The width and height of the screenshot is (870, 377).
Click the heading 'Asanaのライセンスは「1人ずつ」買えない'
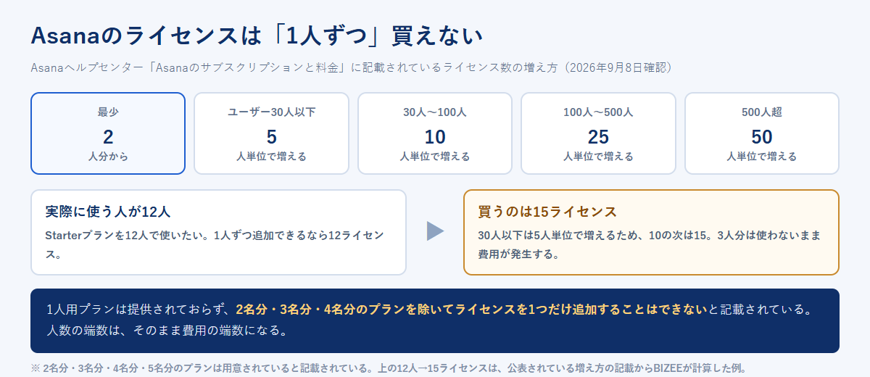tap(256, 36)
